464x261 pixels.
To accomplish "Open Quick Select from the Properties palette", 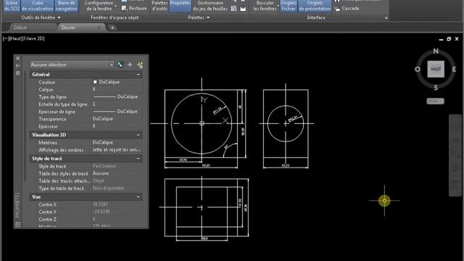I will tap(140, 65).
